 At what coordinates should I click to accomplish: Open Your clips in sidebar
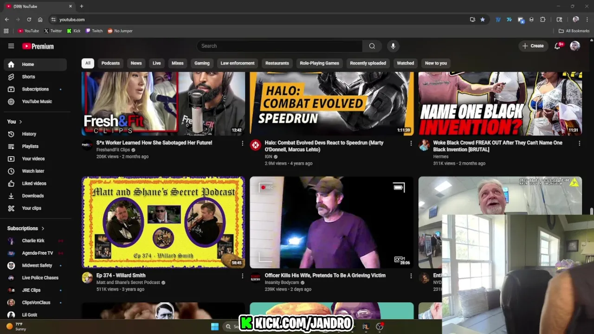pos(35,208)
